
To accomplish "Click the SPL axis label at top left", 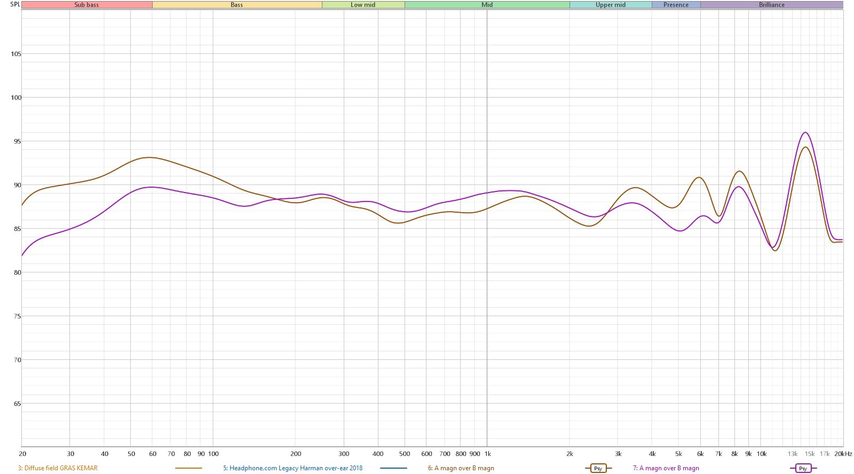I will [x=15, y=4].
